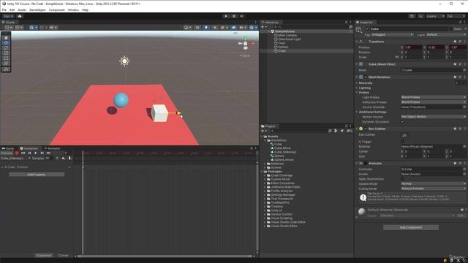The image size is (468, 263).
Task: Toggle the Apply Root Motion checkbox
Action: [402, 179]
